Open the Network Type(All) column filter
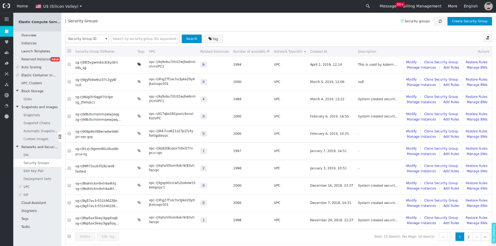 (289, 51)
